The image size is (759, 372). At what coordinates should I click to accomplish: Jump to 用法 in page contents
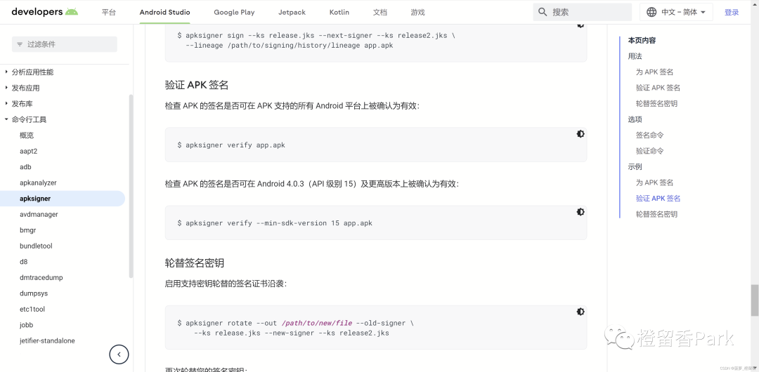635,56
